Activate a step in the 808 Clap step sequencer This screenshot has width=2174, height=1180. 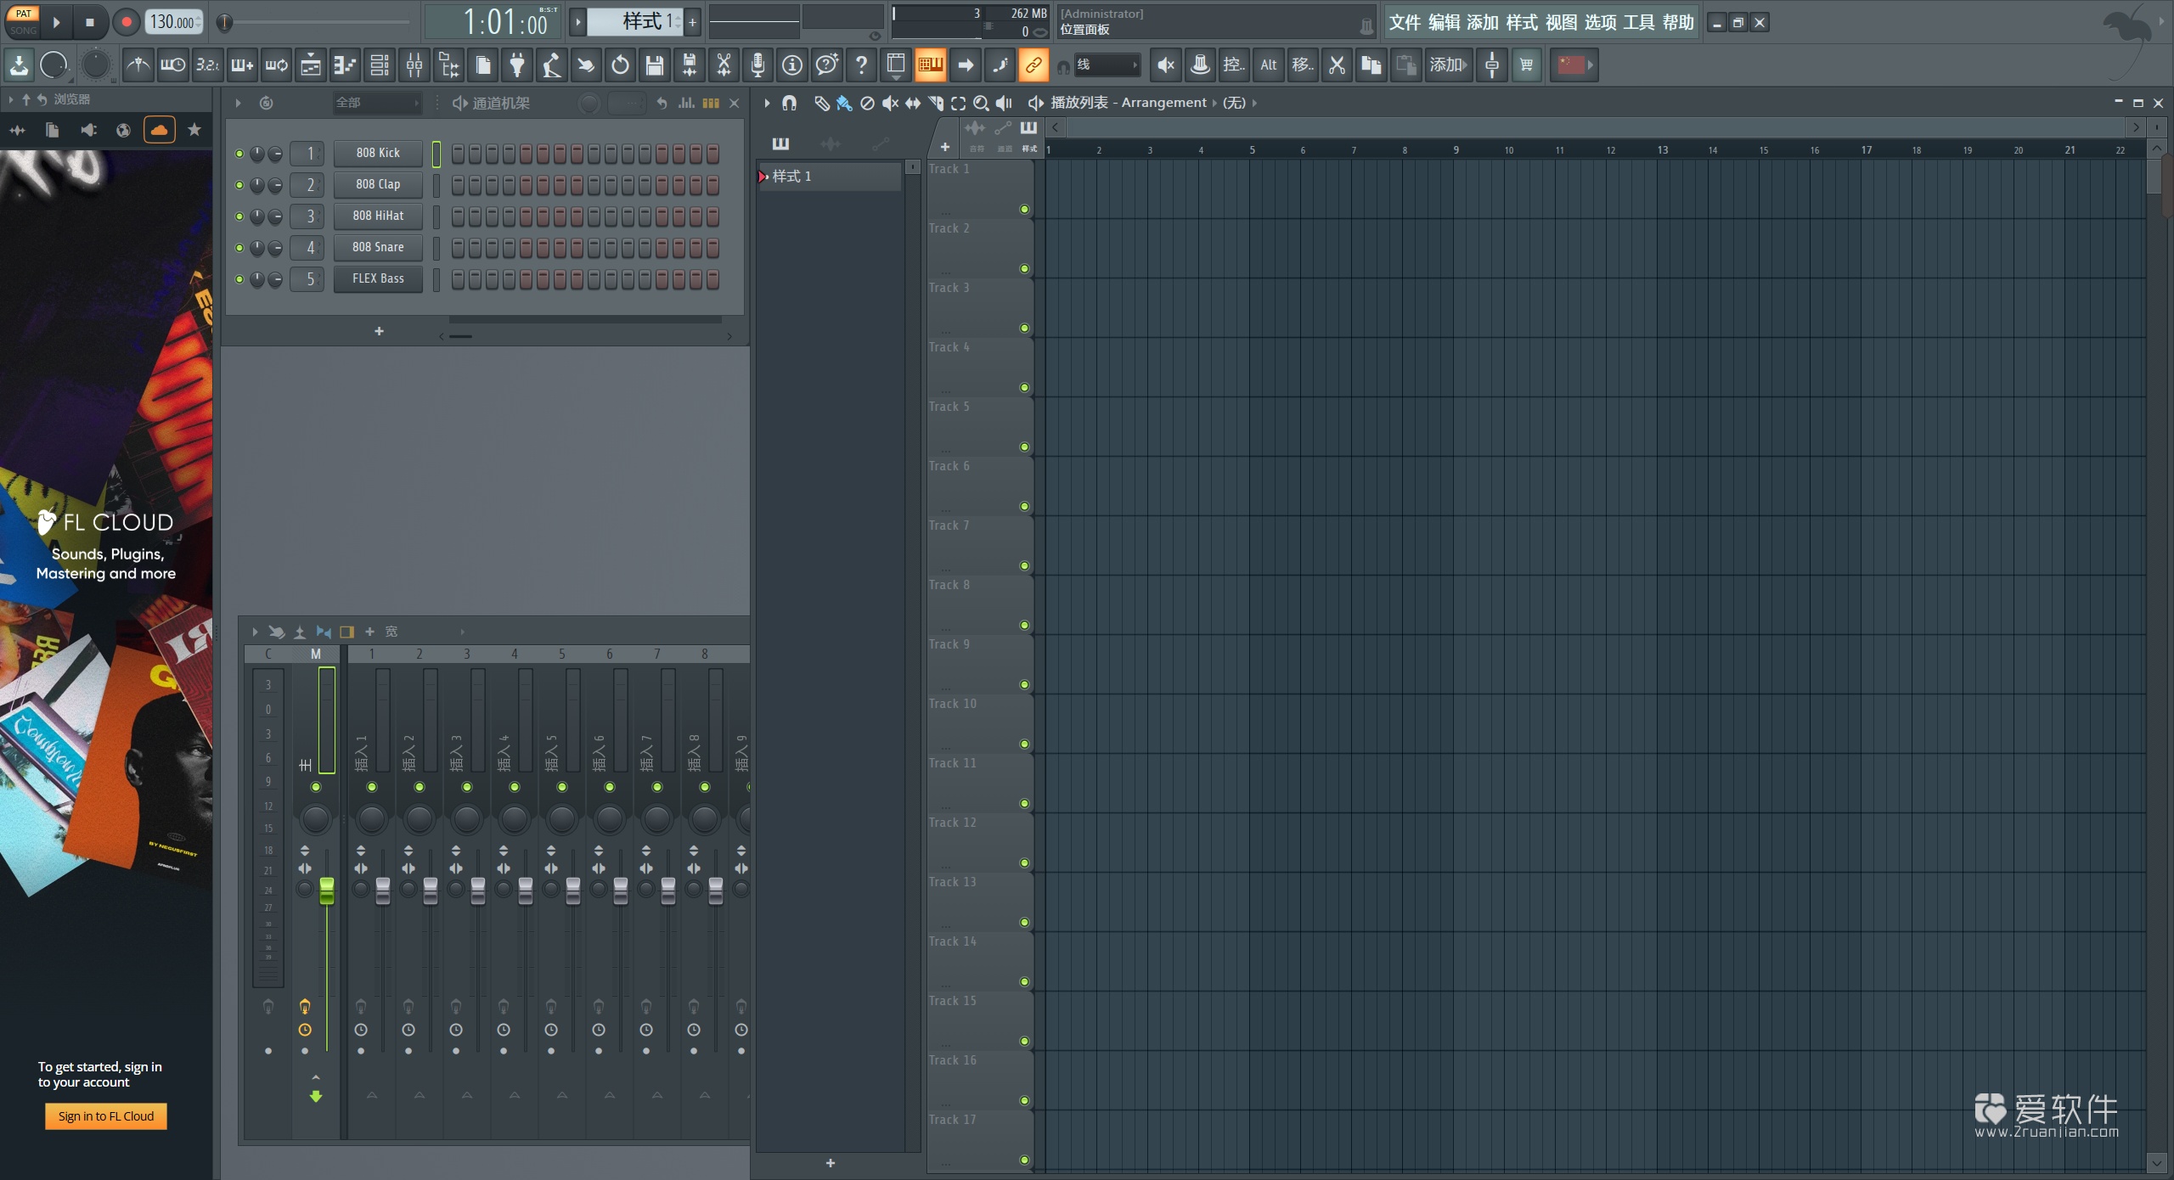tap(456, 184)
